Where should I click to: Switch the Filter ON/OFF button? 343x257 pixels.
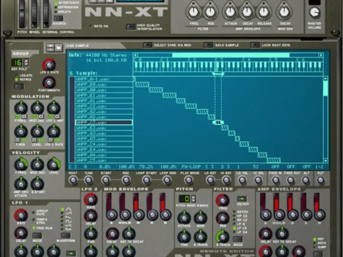coord(242,199)
